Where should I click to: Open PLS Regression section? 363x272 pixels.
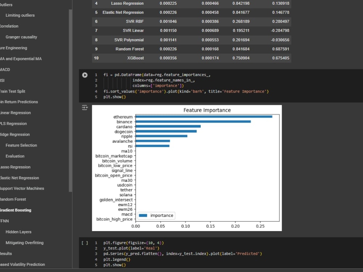13,124
